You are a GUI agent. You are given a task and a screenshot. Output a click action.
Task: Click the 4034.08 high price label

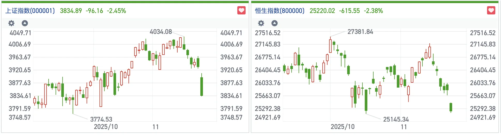(161, 32)
